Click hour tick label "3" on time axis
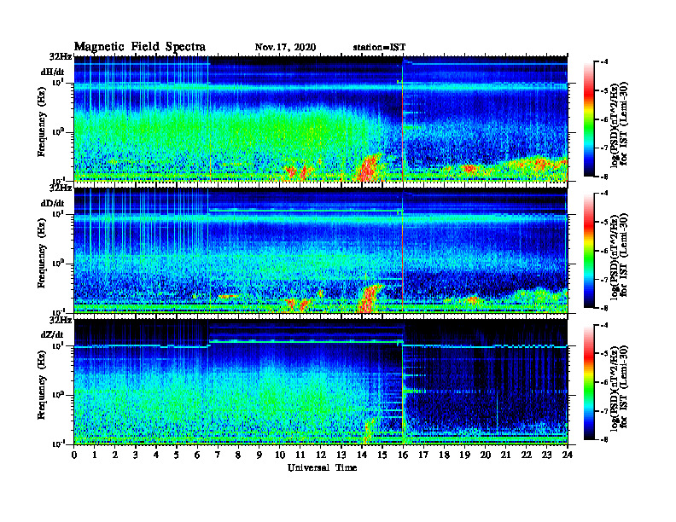This screenshot has width=676, height=522. coord(136,455)
